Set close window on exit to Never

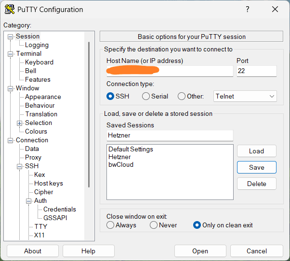tap(154, 225)
